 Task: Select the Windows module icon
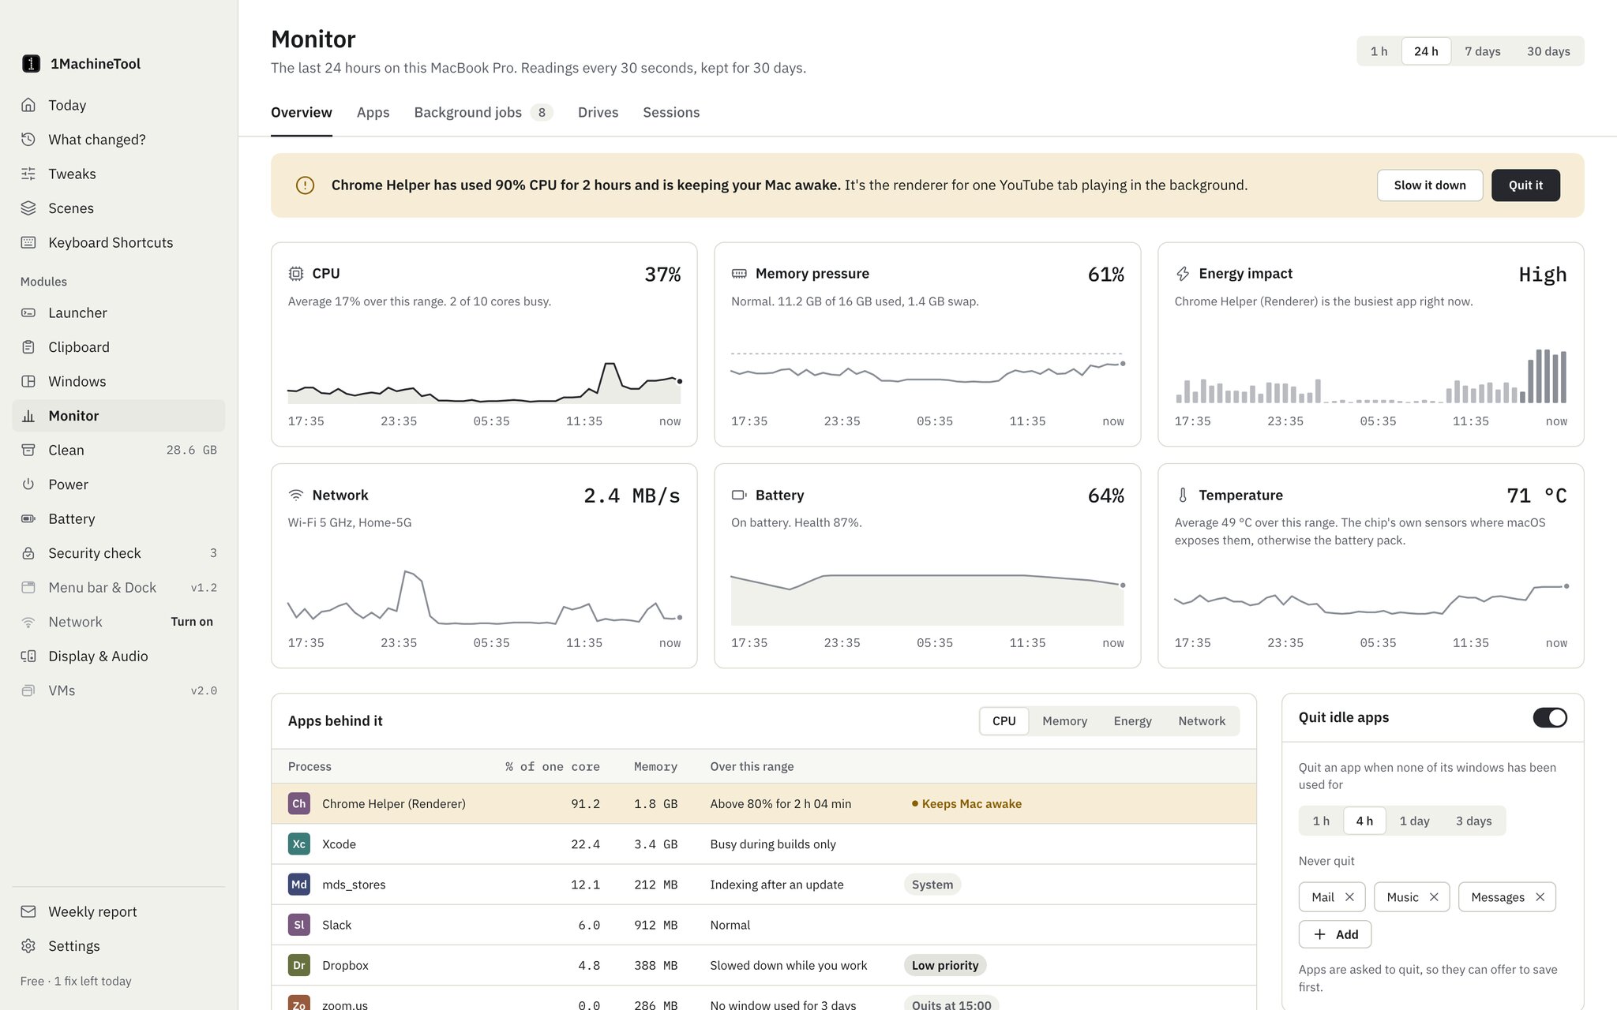pos(28,381)
